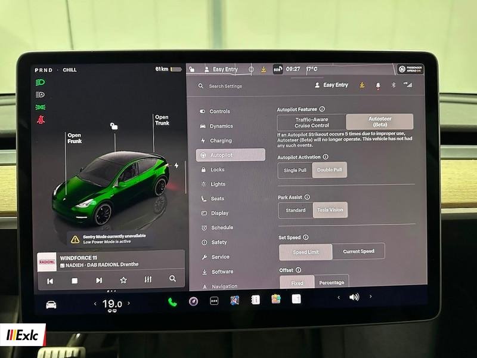Tap the unlock padlock above the car
Image resolution: width=477 pixels, height=358 pixels.
tap(114, 126)
